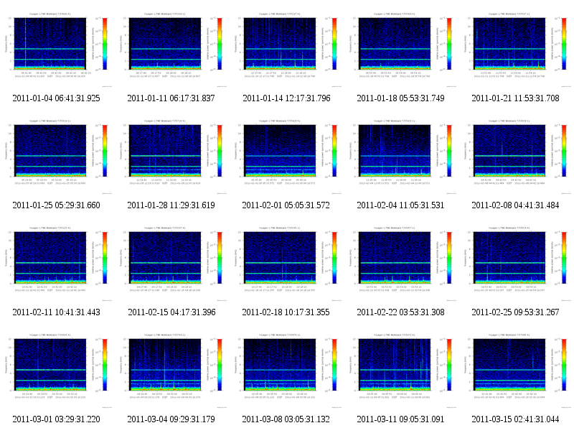
Task: Click the color scale bar beside the 2011-01-04 spectrogram
Action: tap(105, 44)
